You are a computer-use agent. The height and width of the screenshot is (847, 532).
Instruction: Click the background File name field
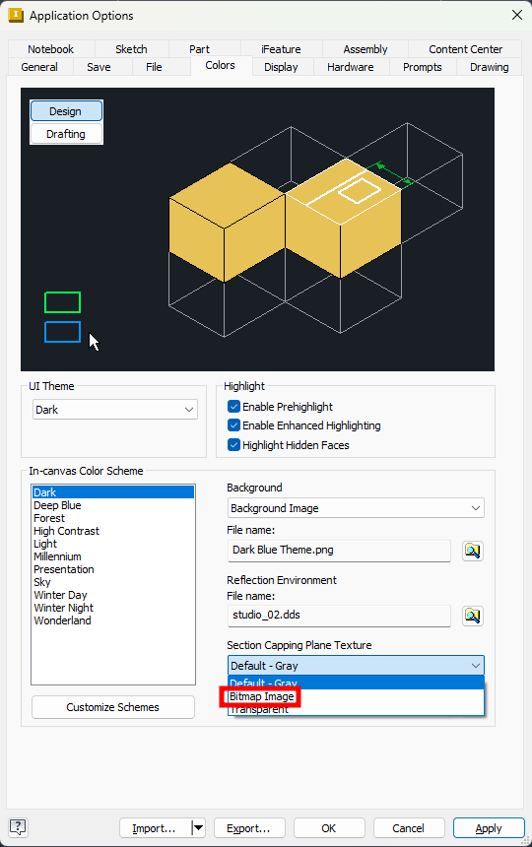tap(339, 550)
